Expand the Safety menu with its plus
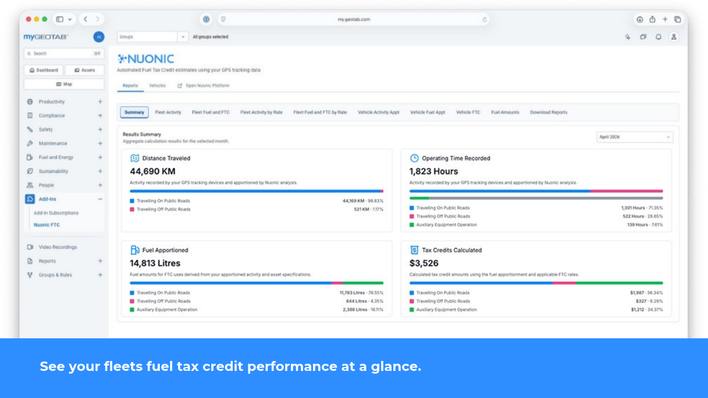This screenshot has height=398, width=708. click(x=100, y=129)
